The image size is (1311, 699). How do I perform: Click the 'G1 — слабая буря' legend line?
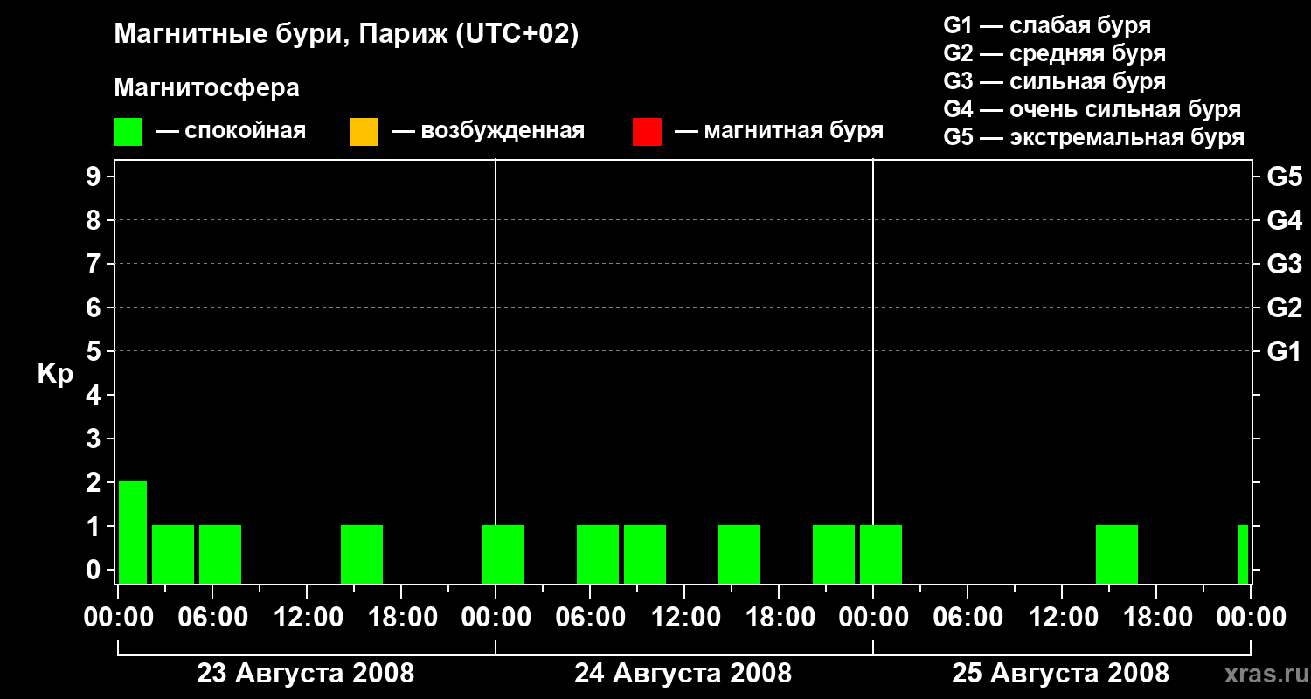coord(1047,25)
